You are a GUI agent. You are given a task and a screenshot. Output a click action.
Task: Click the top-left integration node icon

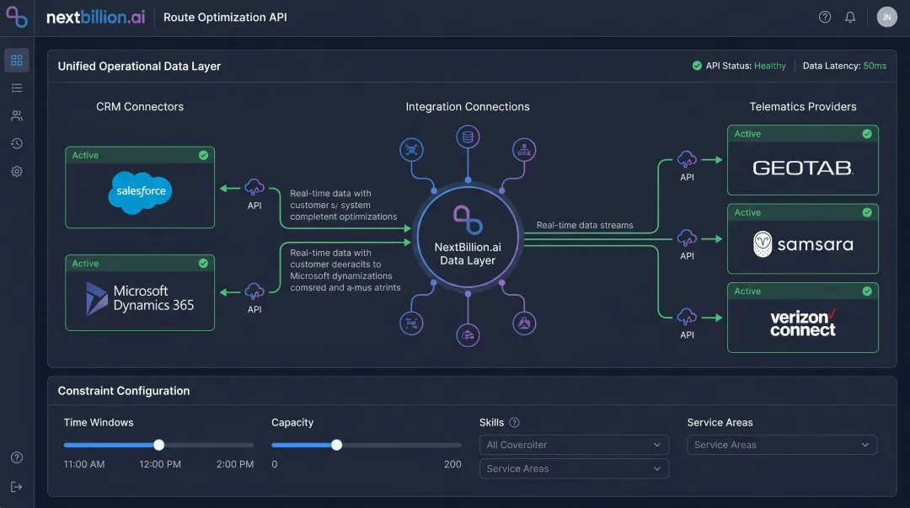(x=411, y=150)
